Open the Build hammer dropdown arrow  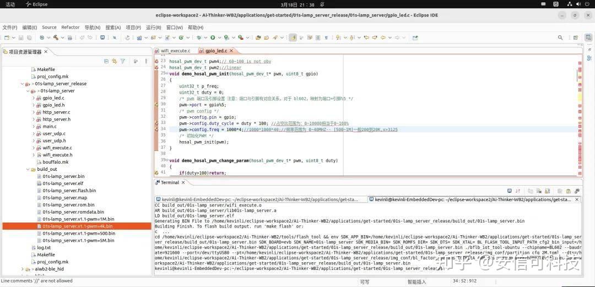[x=63, y=37]
